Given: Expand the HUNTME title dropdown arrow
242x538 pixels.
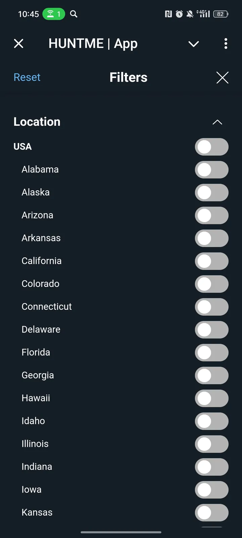Looking at the screenshot, I should click(194, 44).
